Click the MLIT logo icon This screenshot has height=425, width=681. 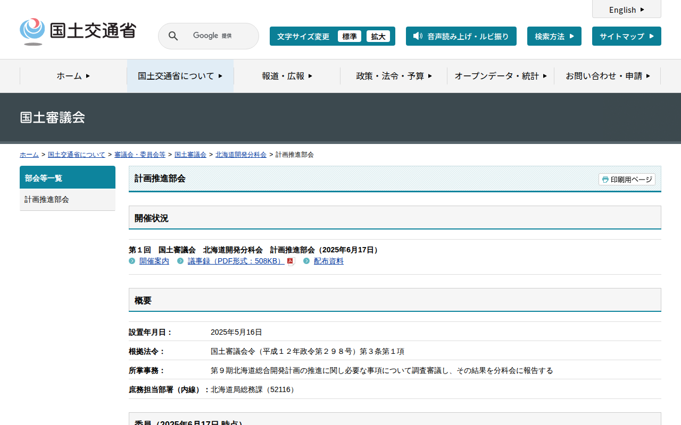point(32,31)
